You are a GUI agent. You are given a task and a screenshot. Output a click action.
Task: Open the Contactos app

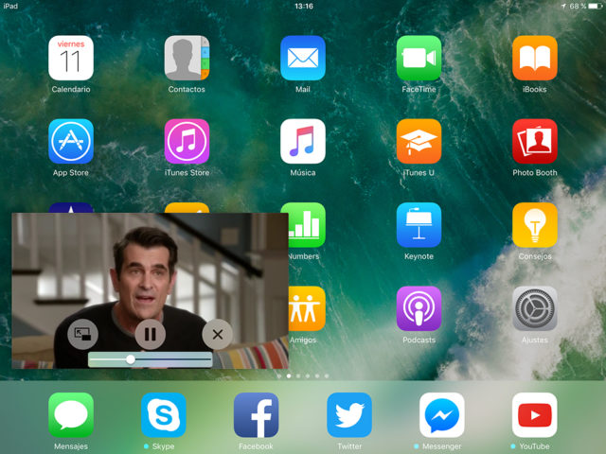coord(187,58)
